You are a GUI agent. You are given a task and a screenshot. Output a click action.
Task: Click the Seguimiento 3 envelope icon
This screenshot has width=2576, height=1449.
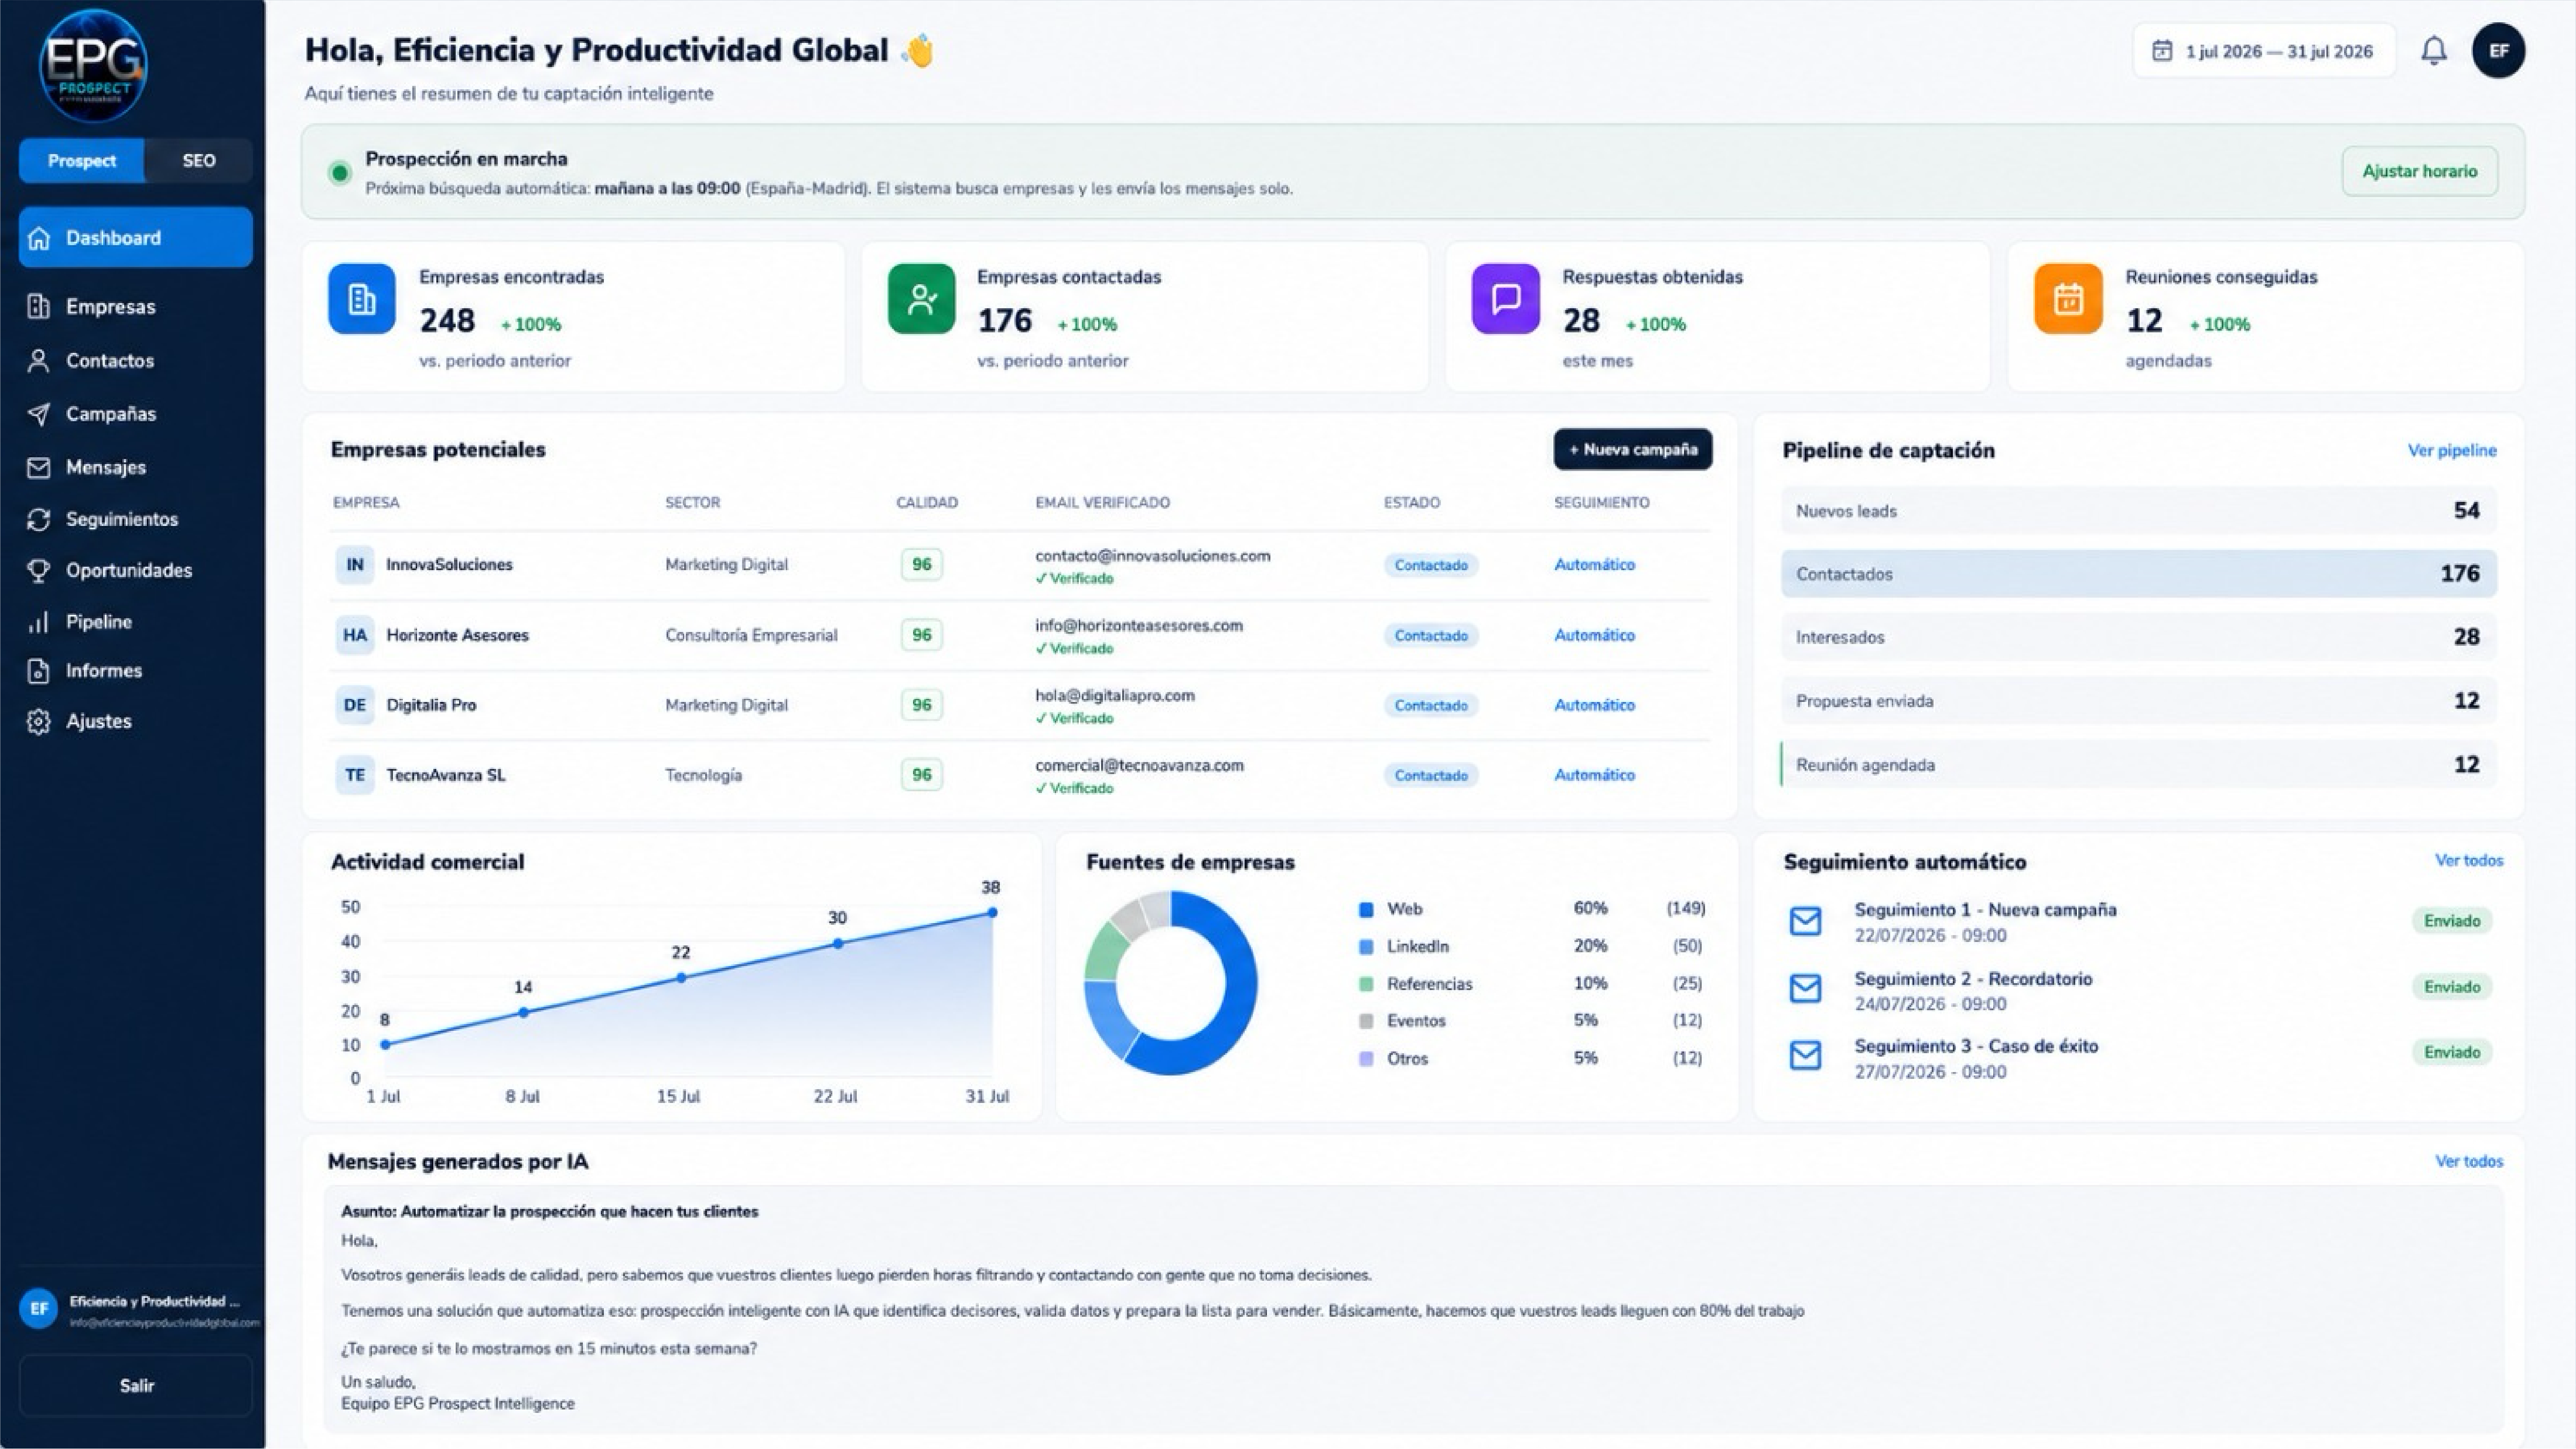click(1805, 1055)
